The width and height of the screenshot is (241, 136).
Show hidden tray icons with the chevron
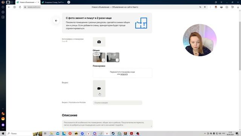pos(205,133)
